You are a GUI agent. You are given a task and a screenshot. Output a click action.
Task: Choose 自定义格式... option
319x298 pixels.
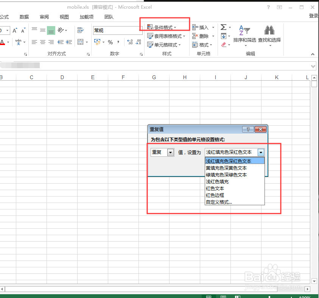click(x=235, y=202)
